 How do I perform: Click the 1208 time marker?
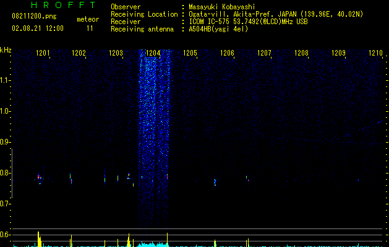pos(301,53)
